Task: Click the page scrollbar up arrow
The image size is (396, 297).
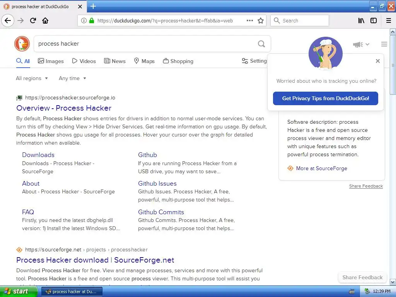Action: [x=393, y=32]
